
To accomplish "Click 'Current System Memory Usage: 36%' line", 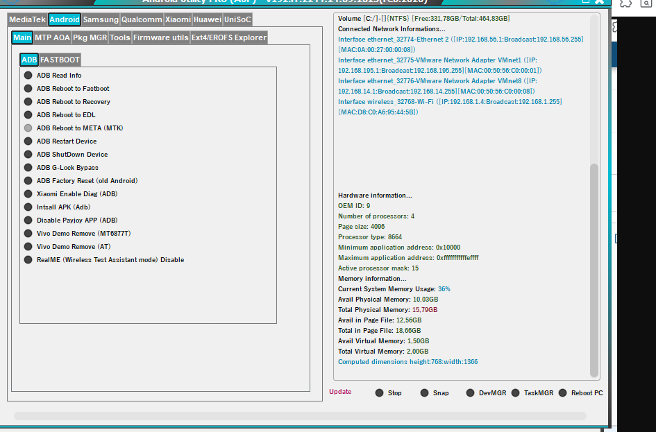I will pyautogui.click(x=394, y=289).
